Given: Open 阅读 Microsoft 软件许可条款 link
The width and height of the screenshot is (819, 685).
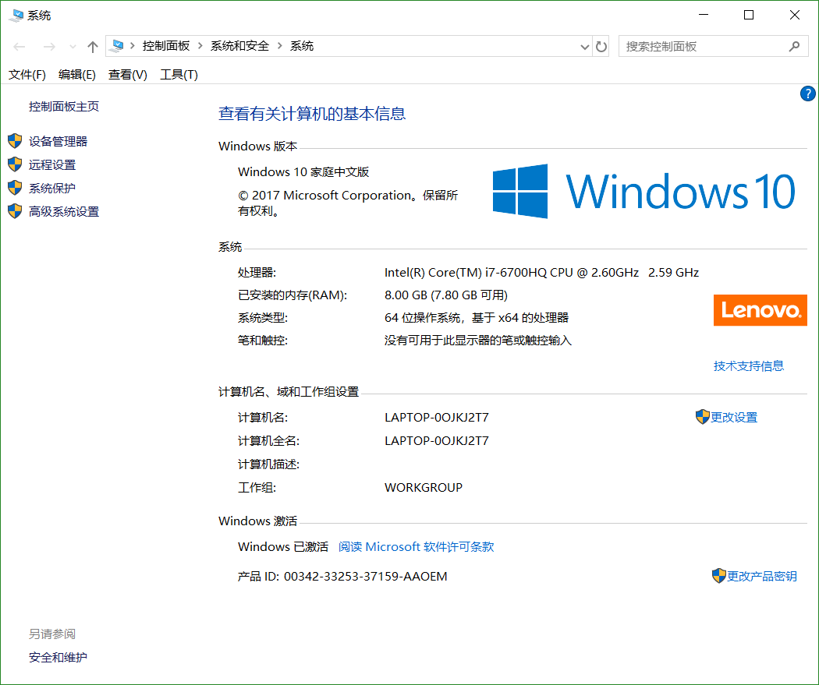Looking at the screenshot, I should pyautogui.click(x=416, y=547).
